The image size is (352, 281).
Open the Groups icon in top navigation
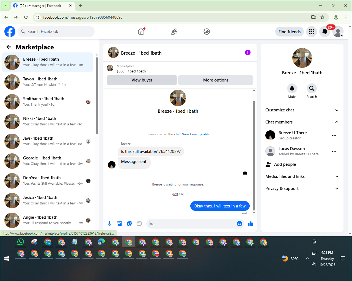(x=207, y=32)
